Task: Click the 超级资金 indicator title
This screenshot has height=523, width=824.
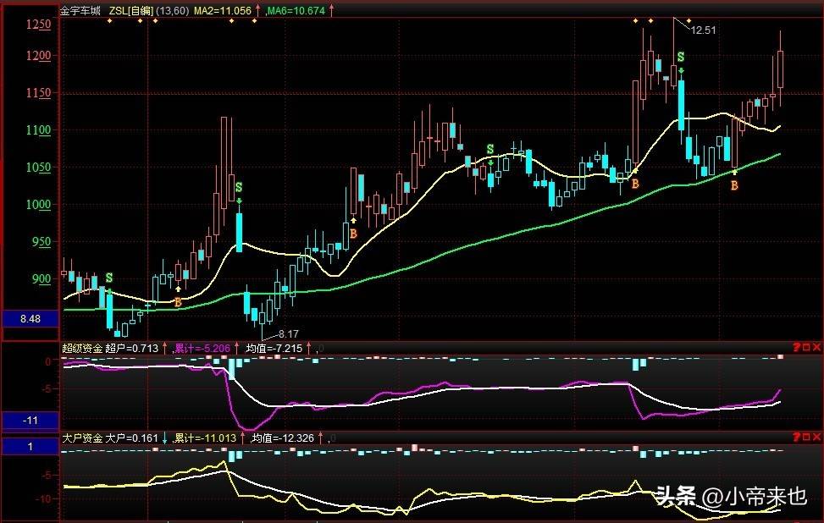Action: click(82, 348)
